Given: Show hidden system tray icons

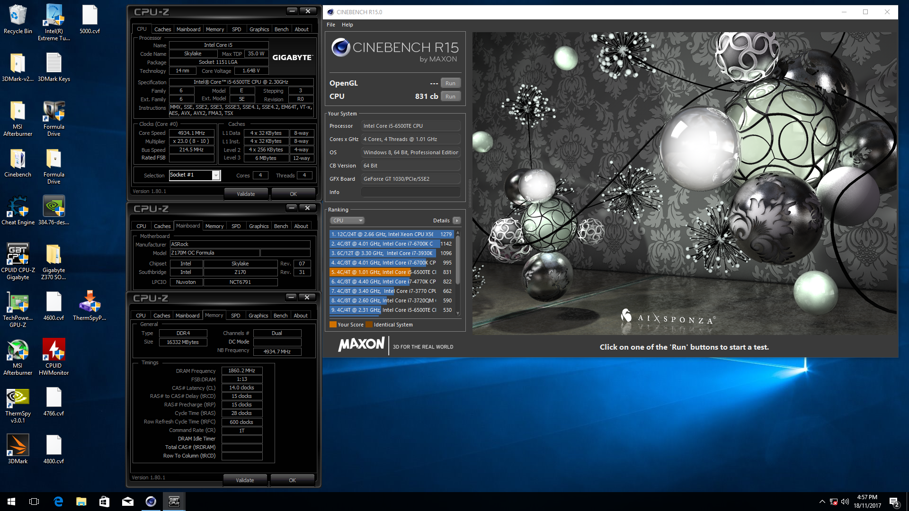Looking at the screenshot, I should tap(822, 502).
